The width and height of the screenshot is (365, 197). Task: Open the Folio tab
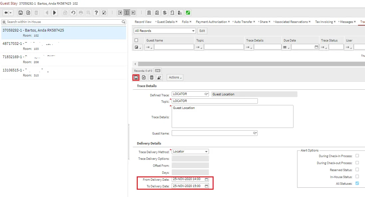(185, 22)
